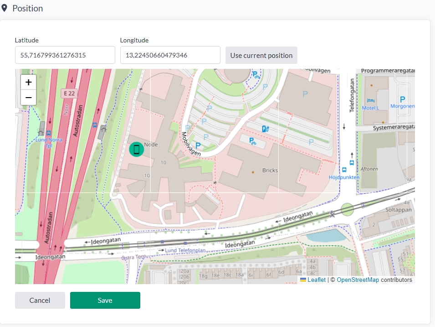Select the green device marker on map
Screen dimensions: 435x327
136,149
